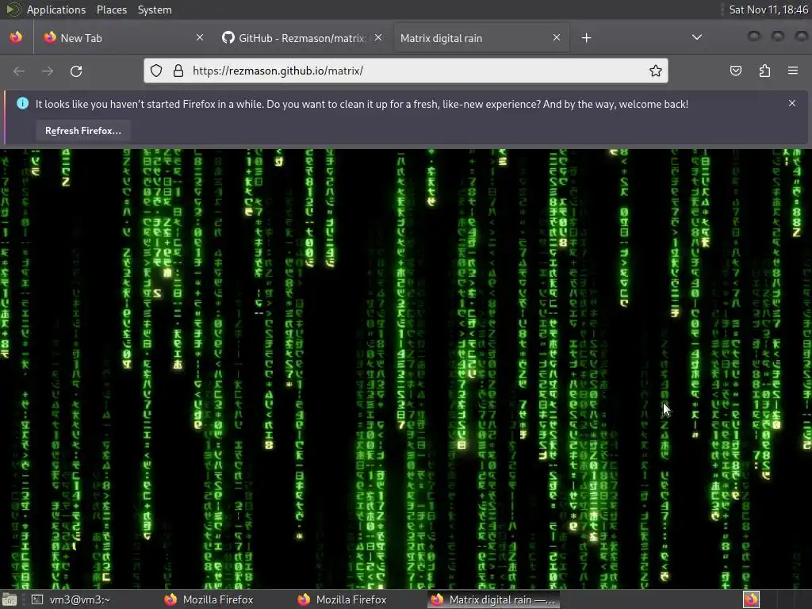Open a new tab with plus button
This screenshot has height=609, width=812.
[586, 38]
